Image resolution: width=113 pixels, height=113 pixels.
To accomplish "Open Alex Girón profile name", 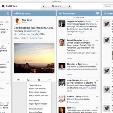I will click(x=27, y=20).
